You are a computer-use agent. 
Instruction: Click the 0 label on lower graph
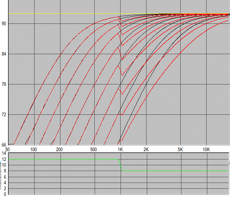pos(5,194)
